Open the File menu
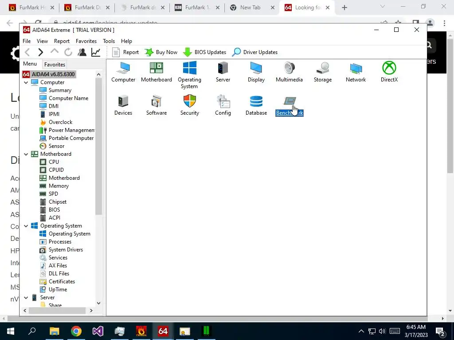Viewport: 454px width, 340px height. [27, 41]
